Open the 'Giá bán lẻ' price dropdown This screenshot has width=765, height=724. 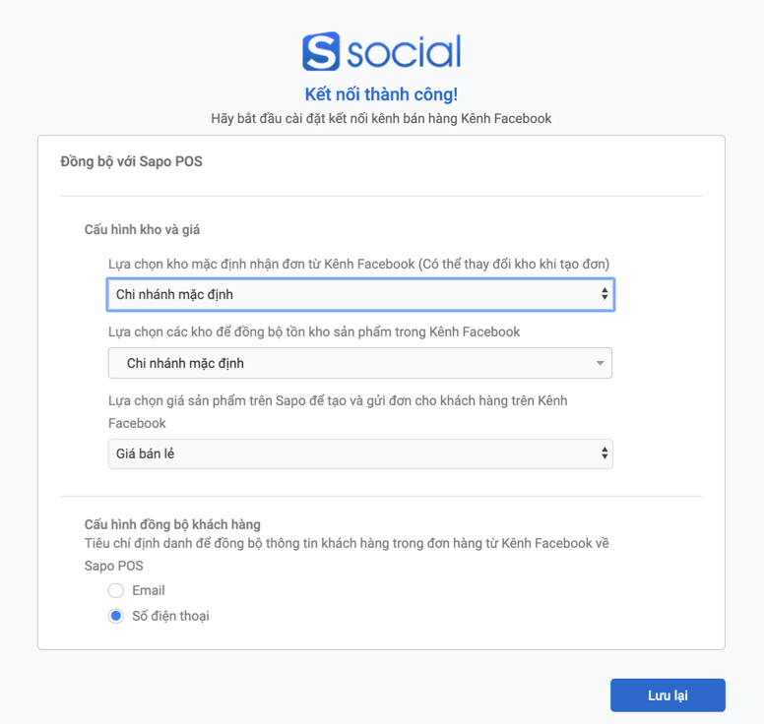click(x=360, y=453)
